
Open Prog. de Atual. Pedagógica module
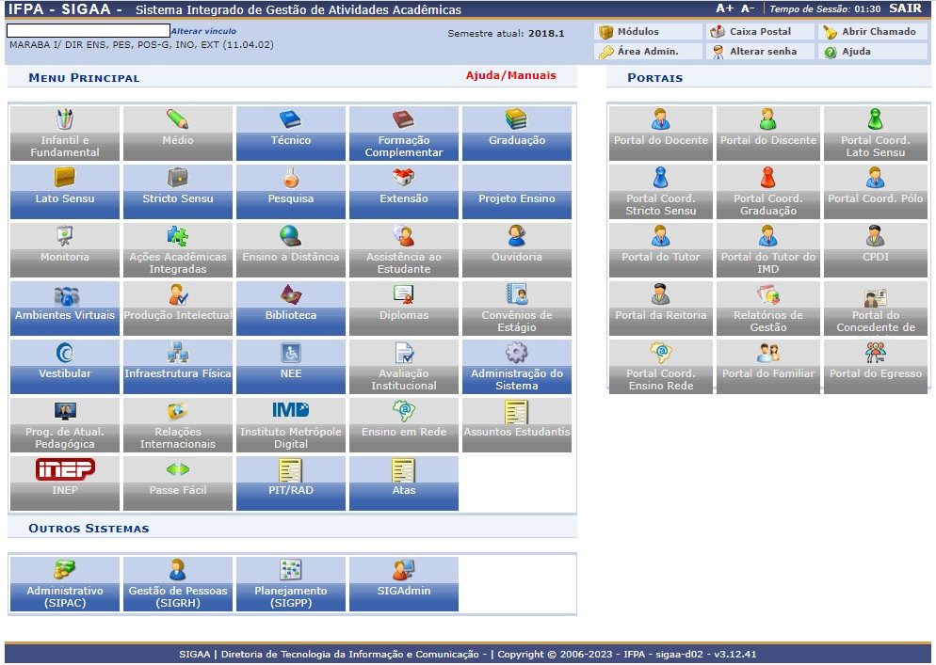pos(64,424)
